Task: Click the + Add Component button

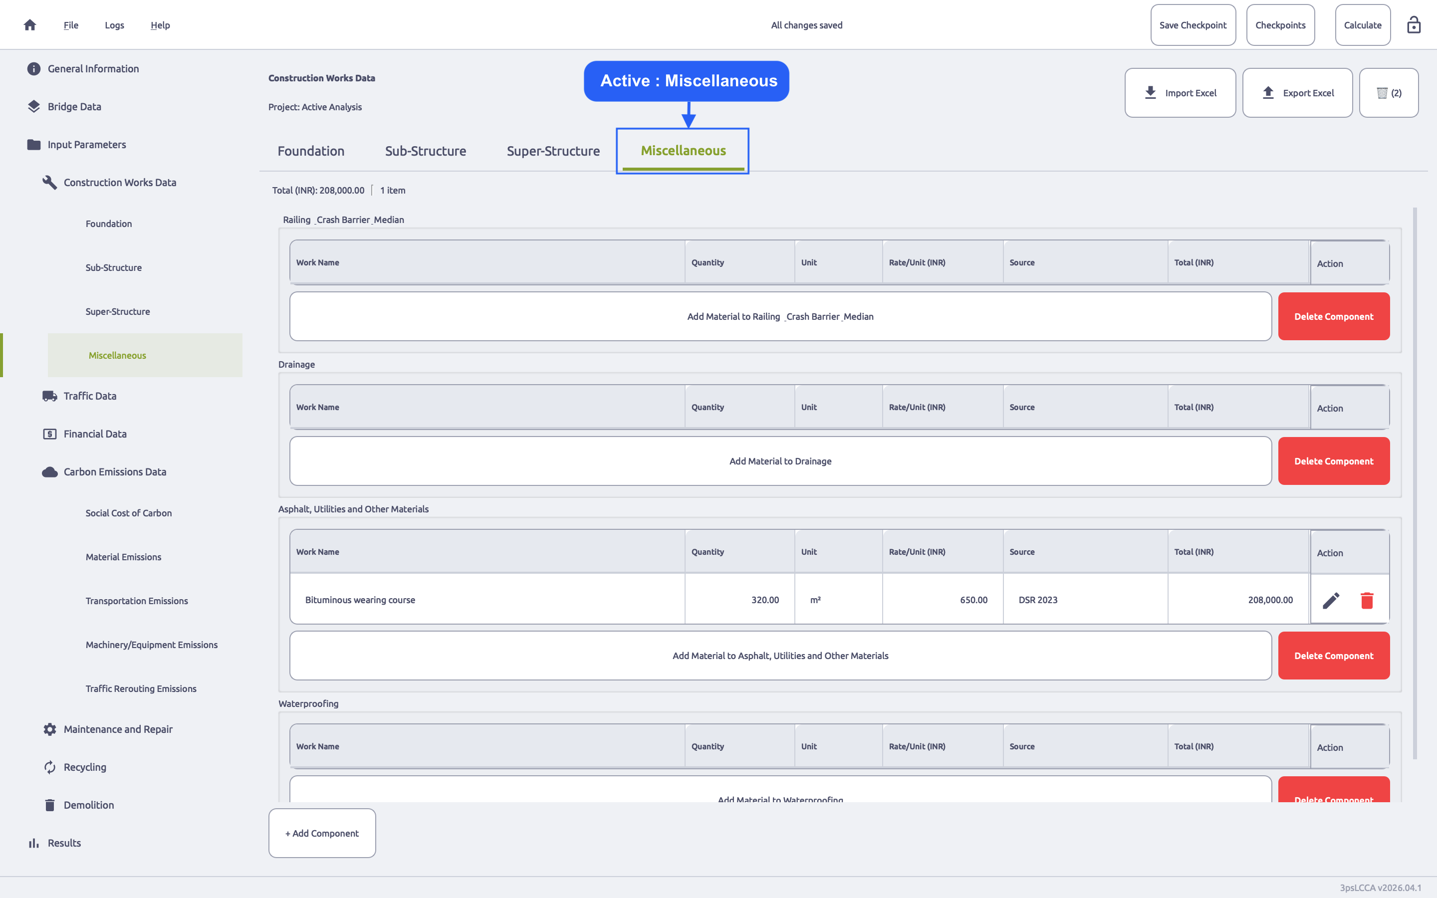Action: click(x=322, y=833)
